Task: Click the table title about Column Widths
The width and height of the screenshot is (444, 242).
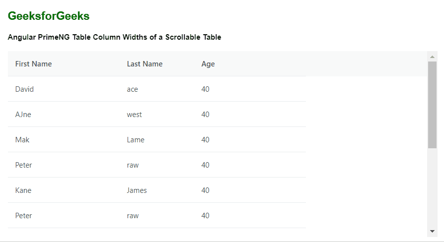Action: click(114, 37)
